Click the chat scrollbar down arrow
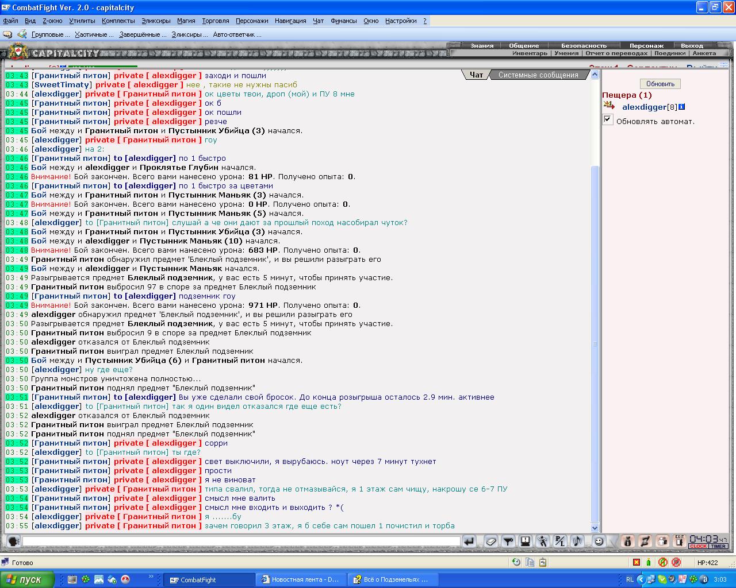This screenshot has height=588, width=736. (x=595, y=528)
